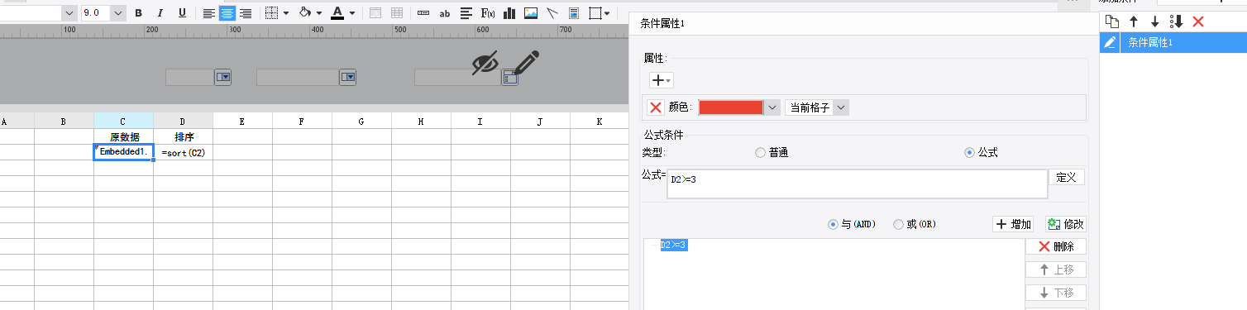
Task: Insert rich text 'ab' element
Action: [x=445, y=13]
